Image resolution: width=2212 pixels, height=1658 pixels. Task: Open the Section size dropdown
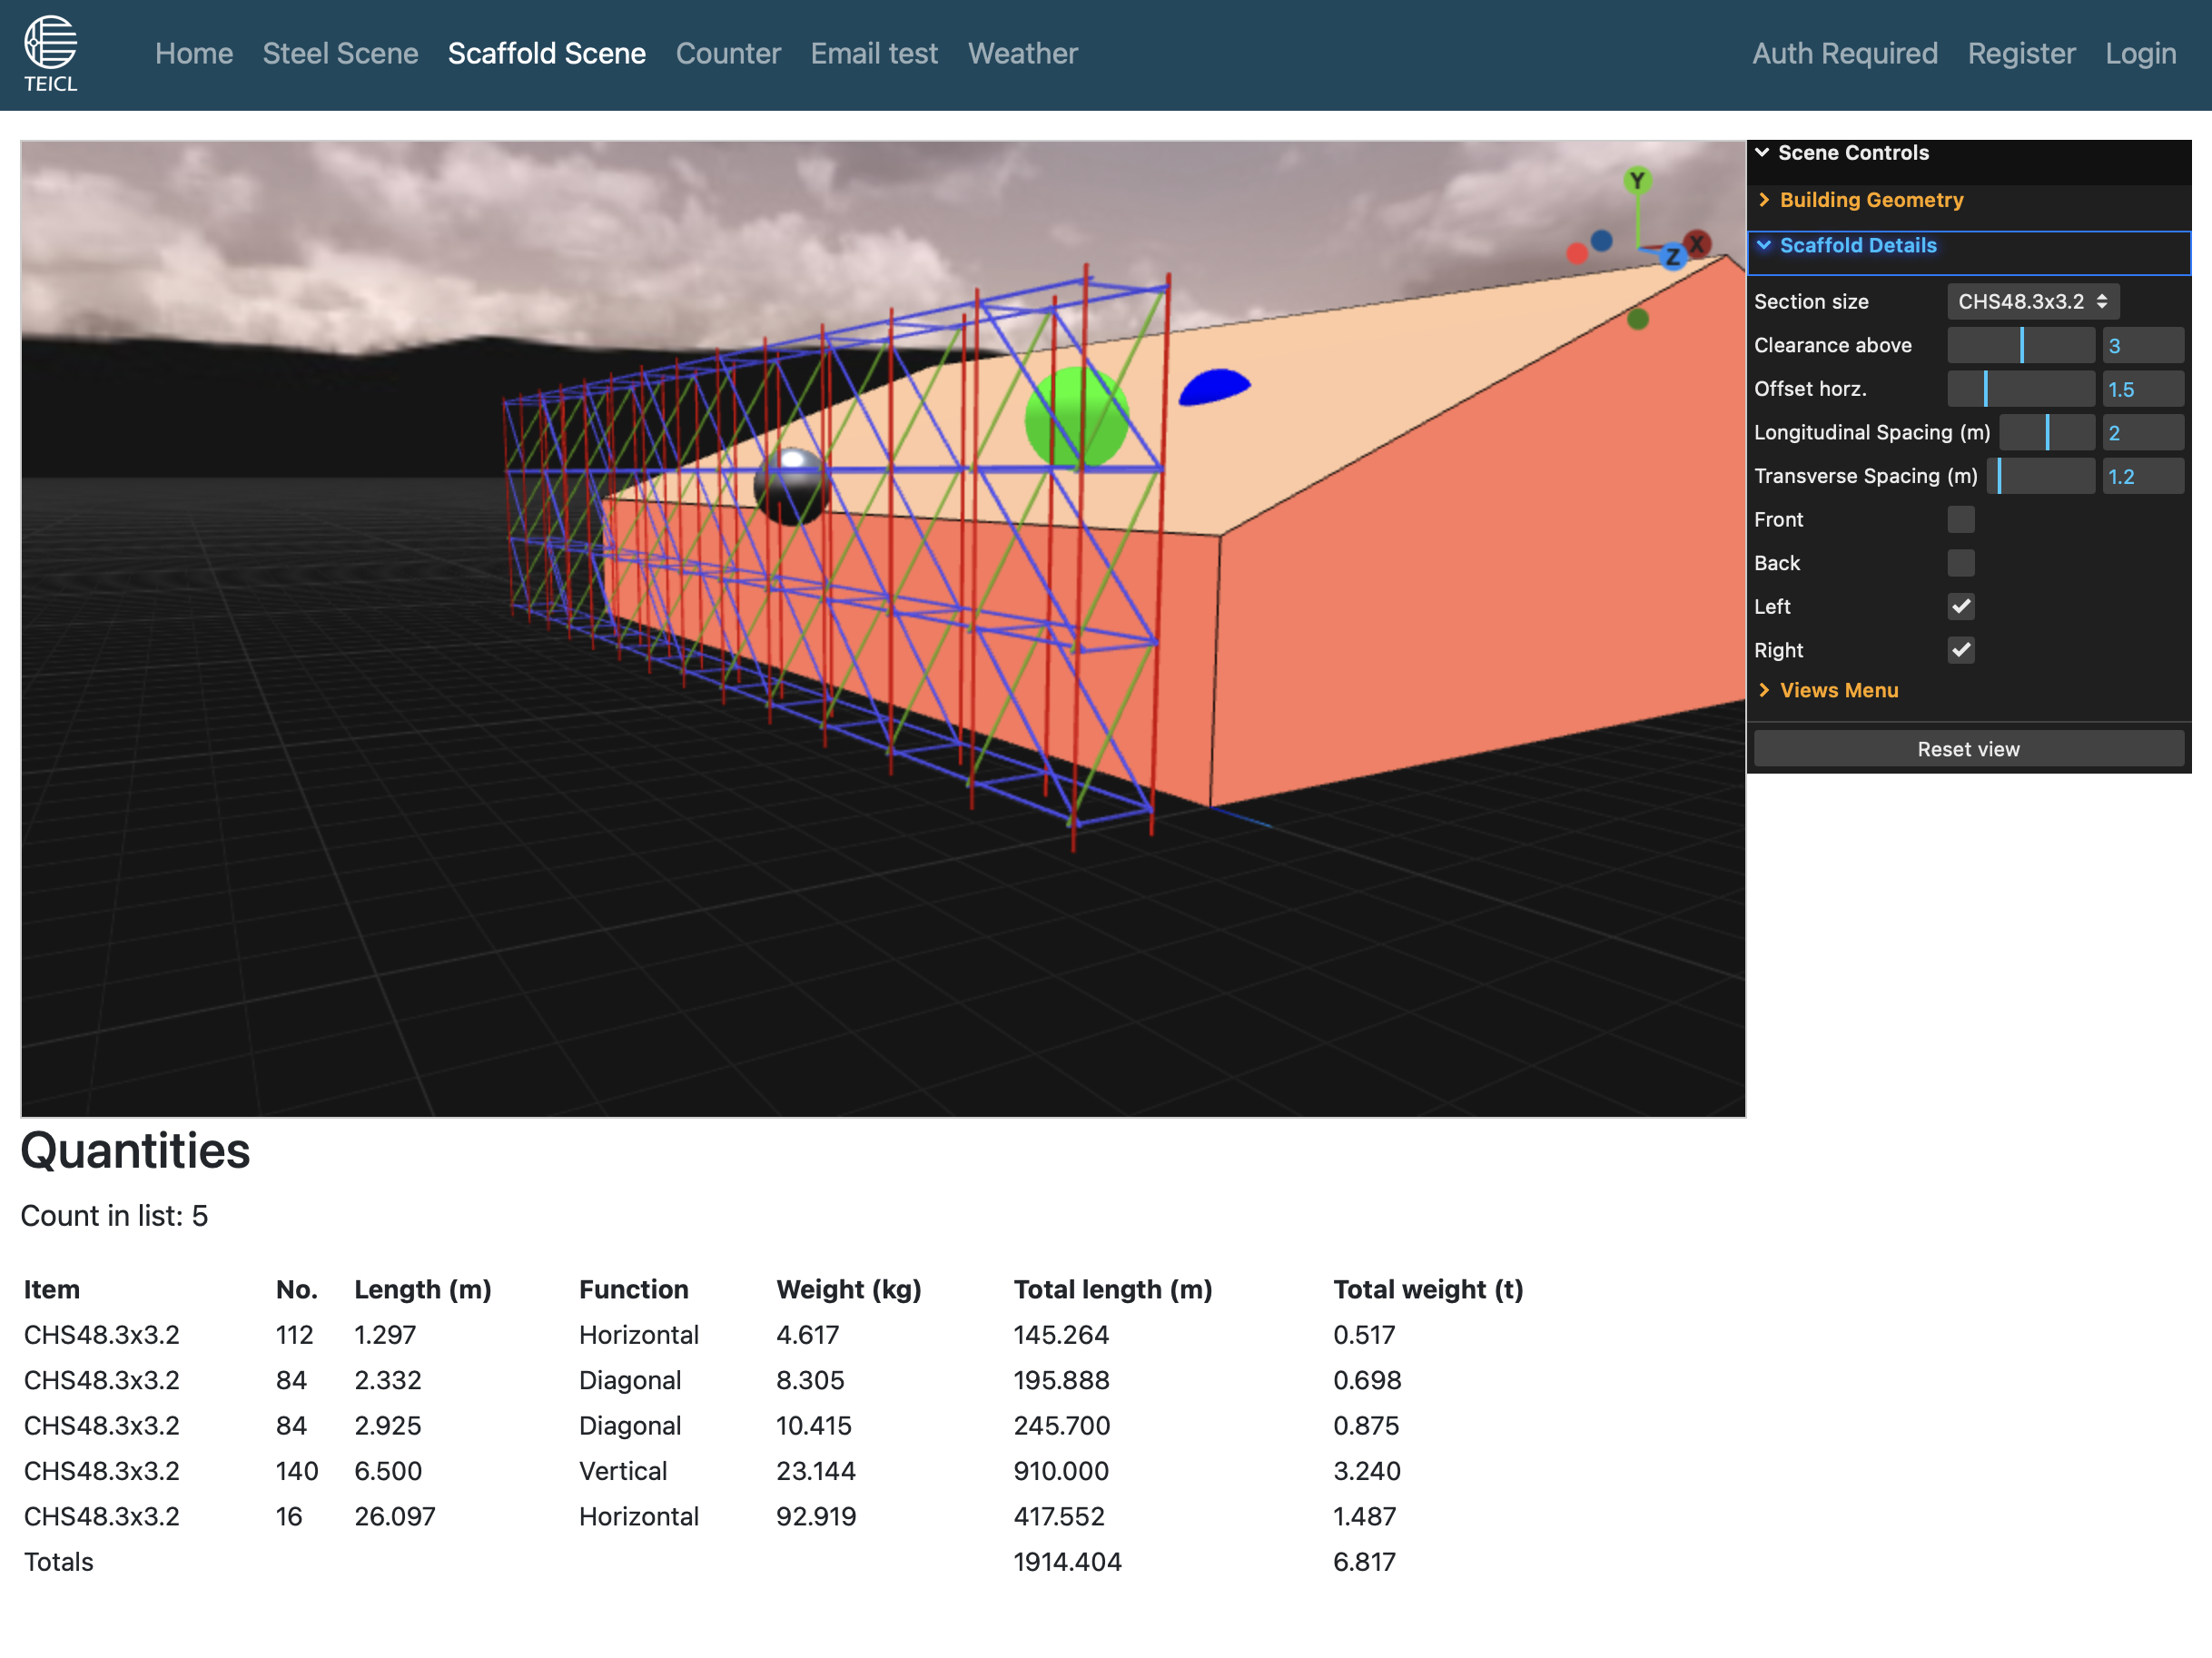(x=2032, y=301)
